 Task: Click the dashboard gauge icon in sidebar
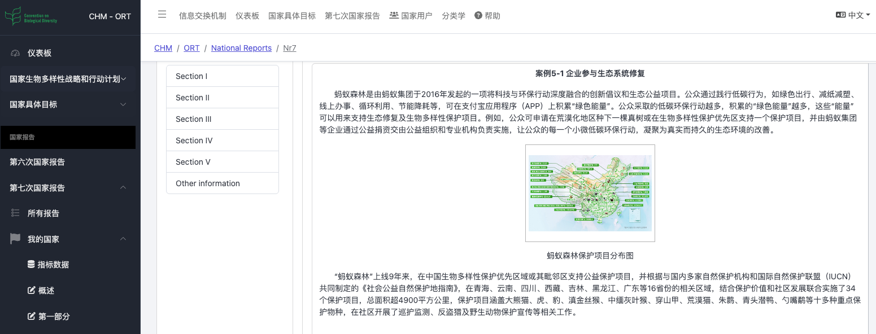pos(16,53)
